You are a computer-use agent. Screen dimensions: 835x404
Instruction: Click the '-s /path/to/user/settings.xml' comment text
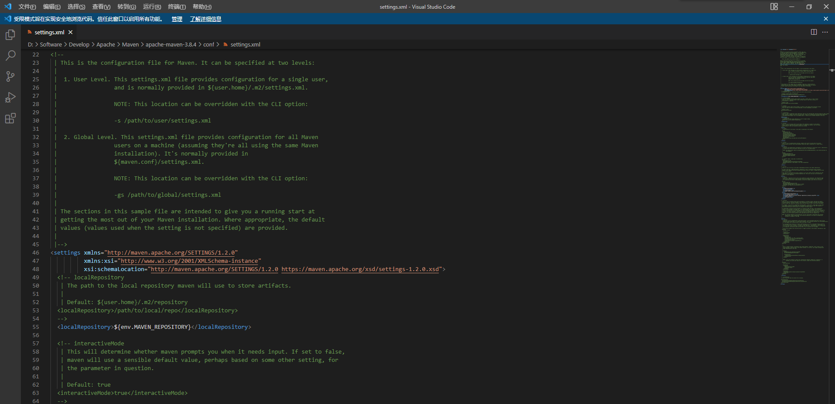(163, 121)
